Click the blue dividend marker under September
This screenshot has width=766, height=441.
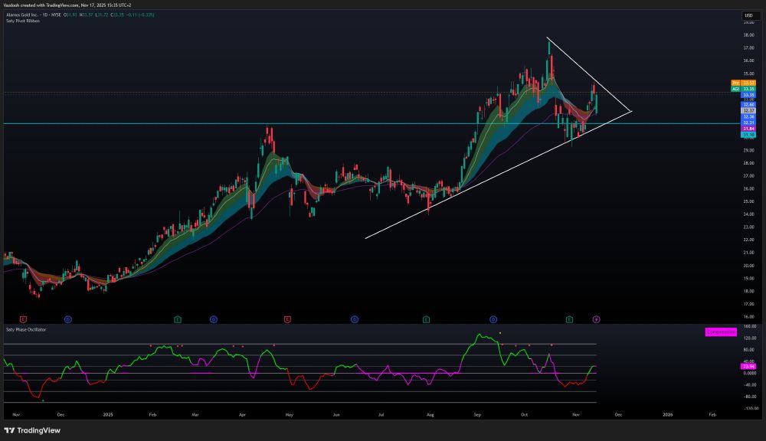tap(493, 319)
